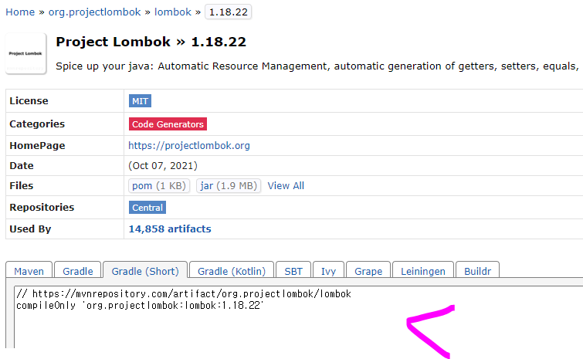Switch to the Maven tab
Image resolution: width=583 pixels, height=359 pixels.
tap(29, 270)
